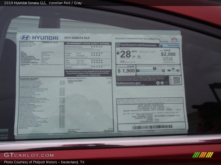
Task: Click the '$2,000' fuel savings value
Action: (x=168, y=54)
